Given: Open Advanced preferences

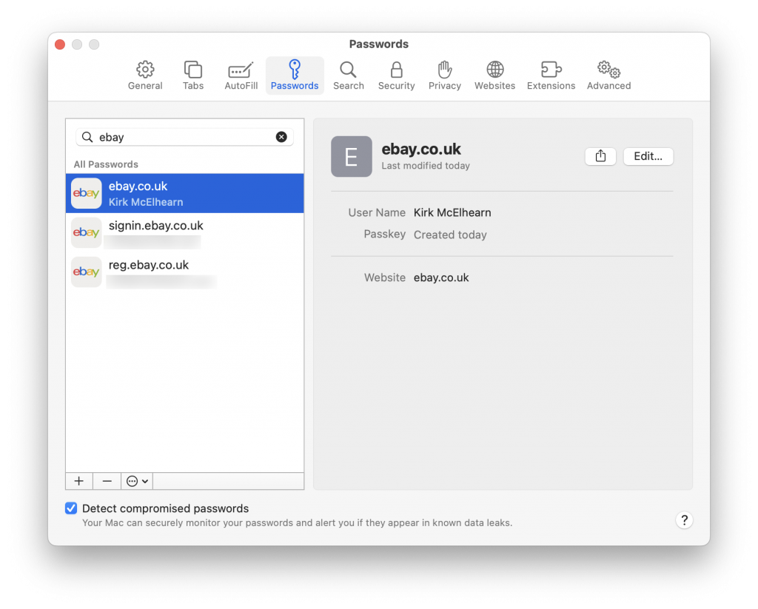Looking at the screenshot, I should pyautogui.click(x=608, y=74).
